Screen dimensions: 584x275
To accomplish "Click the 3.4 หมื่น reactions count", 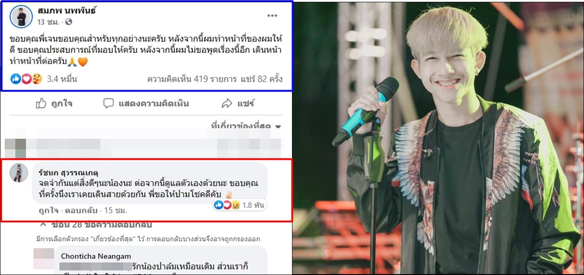I will pyautogui.click(x=62, y=79).
